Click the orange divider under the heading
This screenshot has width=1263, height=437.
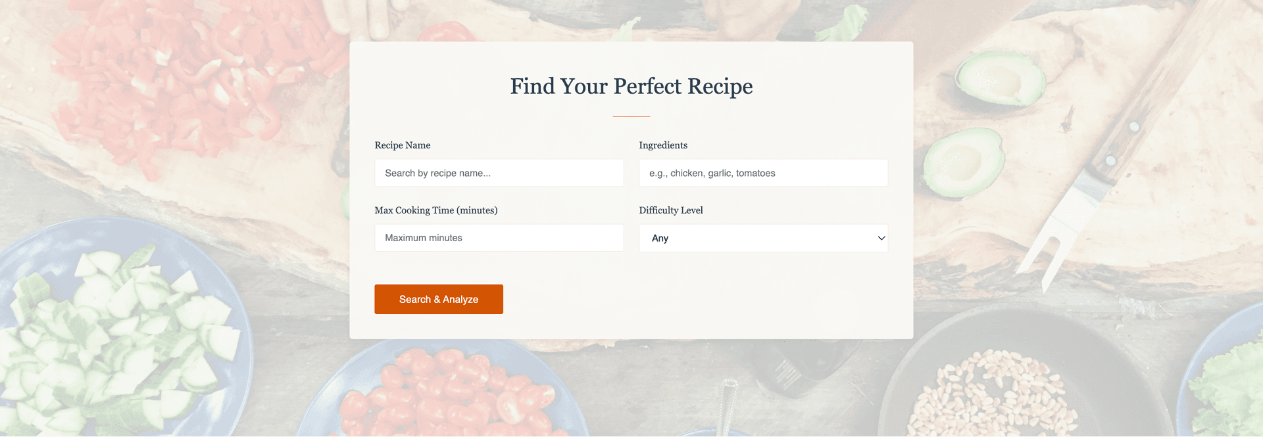point(631,116)
